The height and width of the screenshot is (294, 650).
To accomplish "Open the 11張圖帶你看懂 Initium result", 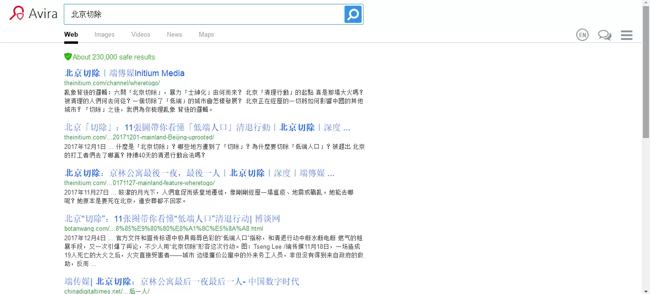I will 207,127.
